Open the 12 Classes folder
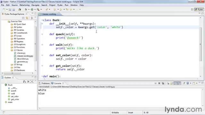The width and height of the screenshot is (205, 115). [18, 50]
